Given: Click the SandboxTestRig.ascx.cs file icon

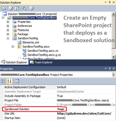Looking at the screenshot, I should tap(24, 51).
